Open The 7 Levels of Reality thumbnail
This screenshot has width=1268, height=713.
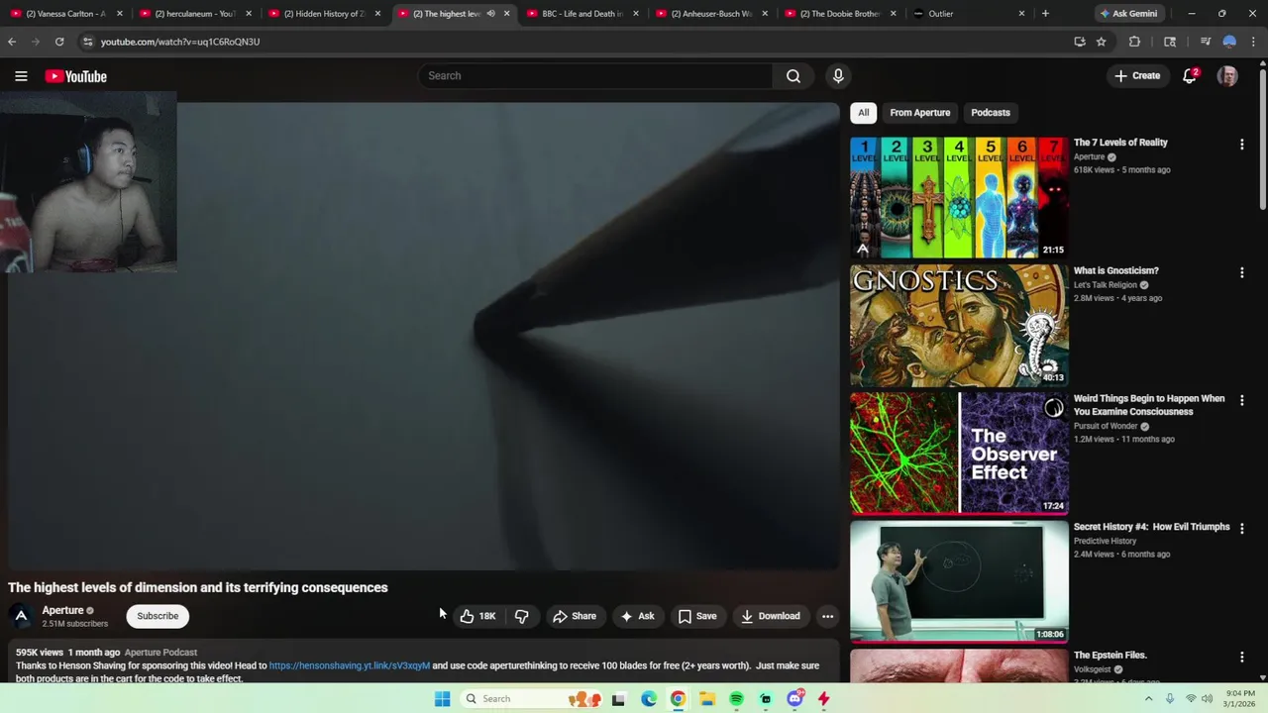959,197
